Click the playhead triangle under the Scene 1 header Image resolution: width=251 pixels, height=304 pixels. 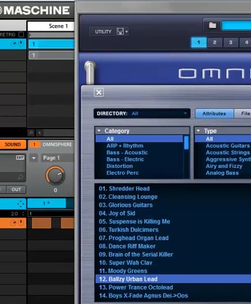click(x=29, y=35)
